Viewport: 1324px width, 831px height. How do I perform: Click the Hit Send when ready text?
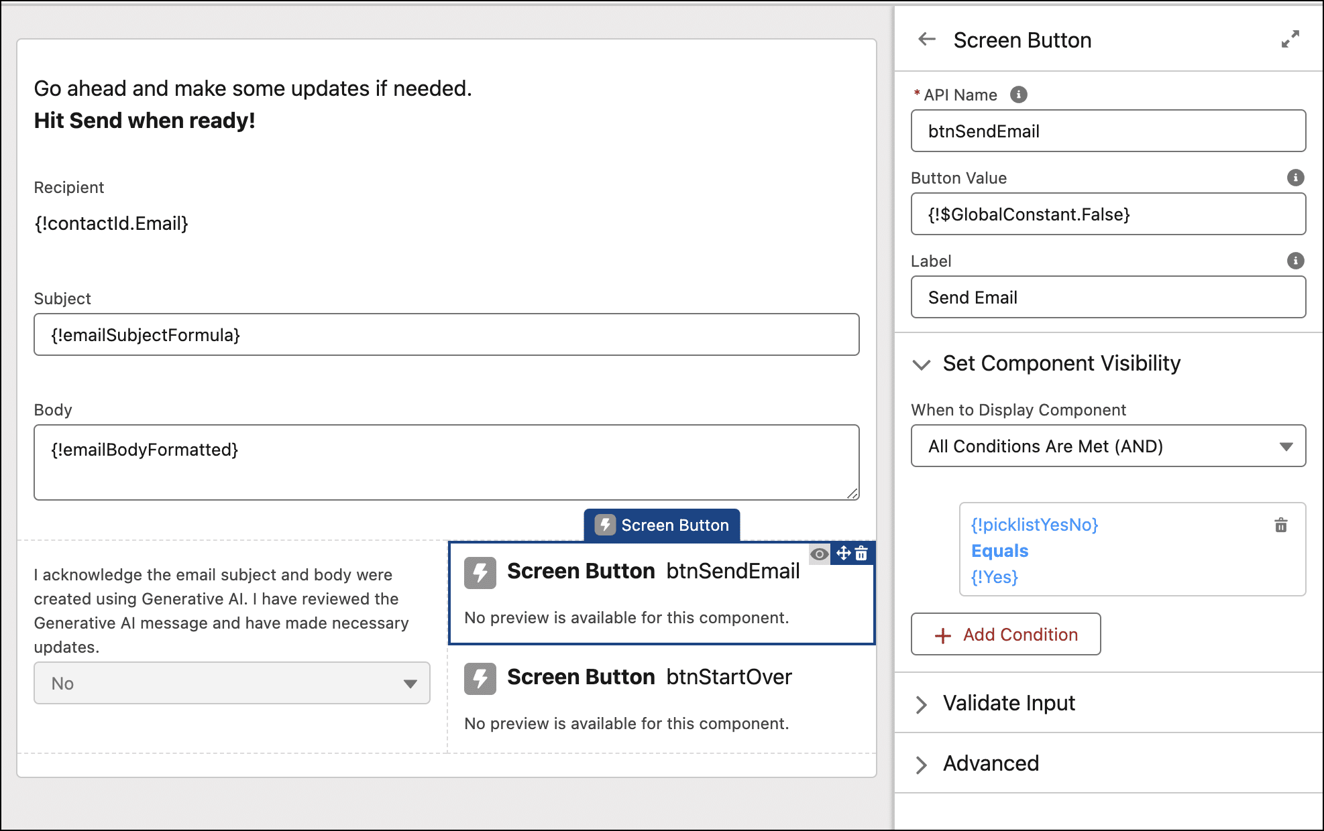click(x=144, y=121)
